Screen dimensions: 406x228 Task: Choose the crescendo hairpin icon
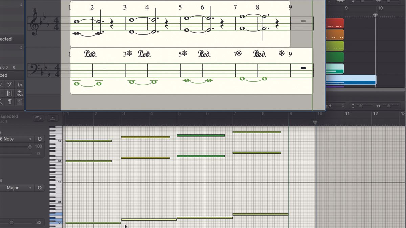(x=1, y=102)
